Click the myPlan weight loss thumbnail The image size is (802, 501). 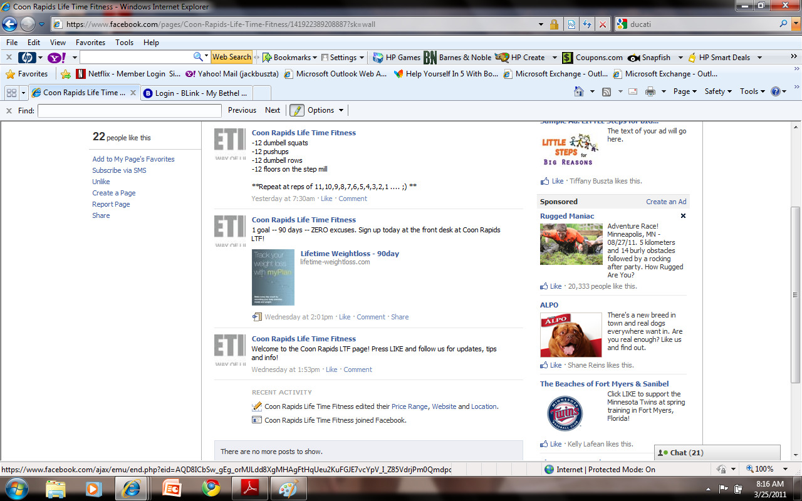273,277
